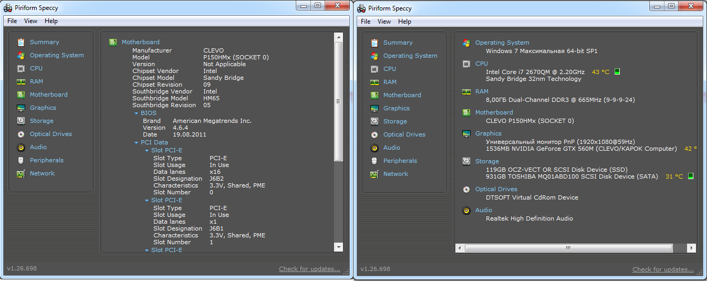The width and height of the screenshot is (707, 282).
Task: Click the down arrow of the left vertical scrollbar
Action: tap(339, 247)
